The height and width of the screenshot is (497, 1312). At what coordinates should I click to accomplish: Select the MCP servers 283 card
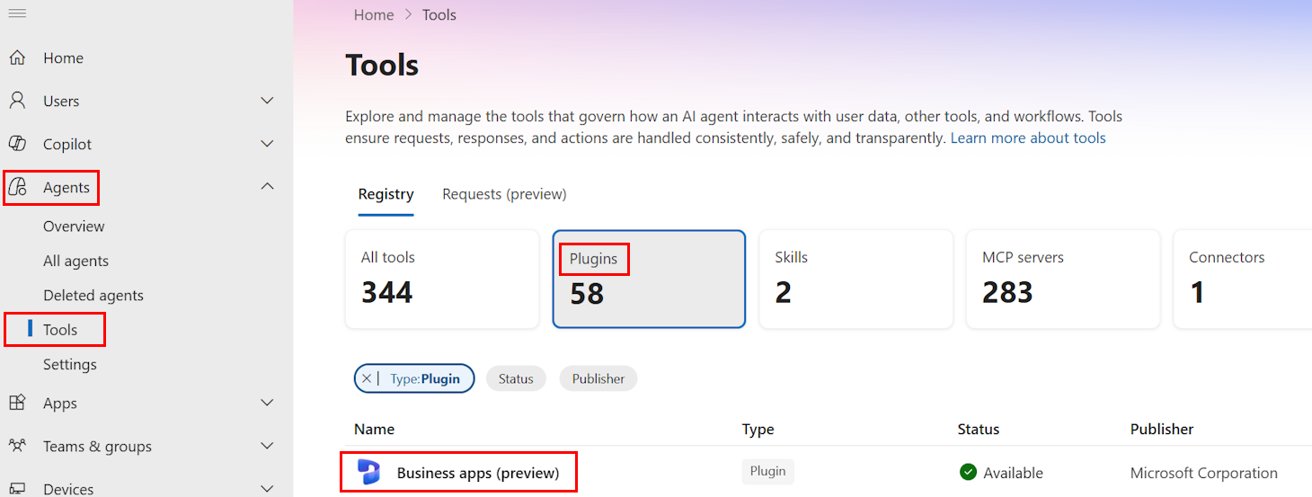[x=1063, y=280]
